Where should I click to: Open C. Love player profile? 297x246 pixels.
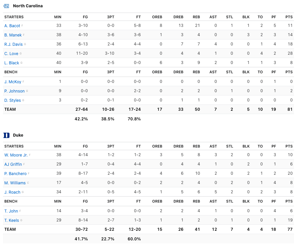click(x=11, y=54)
